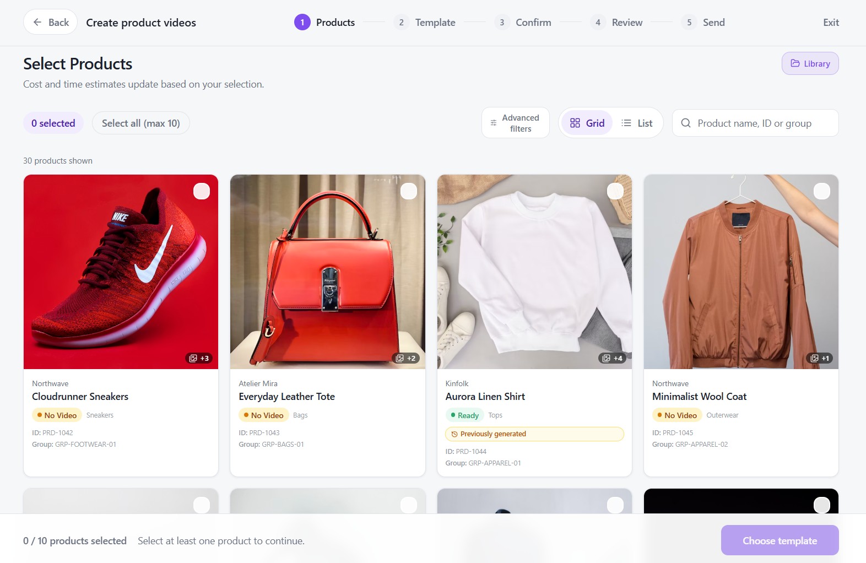866x563 pixels.
Task: Open the Minimalist Wool Coat product image
Action: [741, 272]
